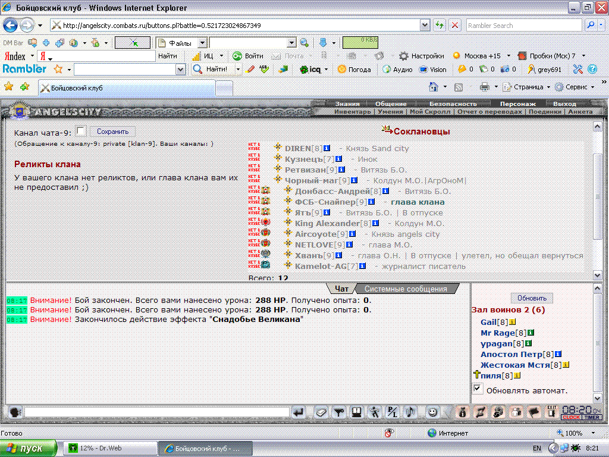
Task: Click the chat message input field
Action: (156, 412)
